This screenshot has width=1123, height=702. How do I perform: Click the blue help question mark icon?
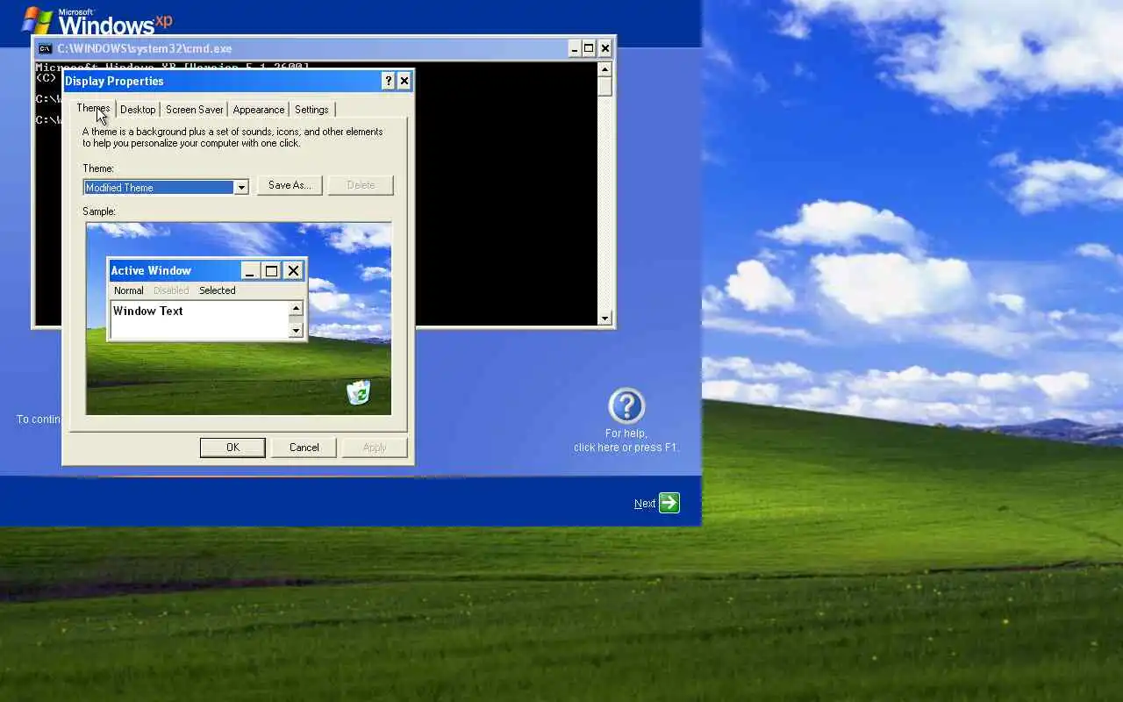tap(626, 406)
